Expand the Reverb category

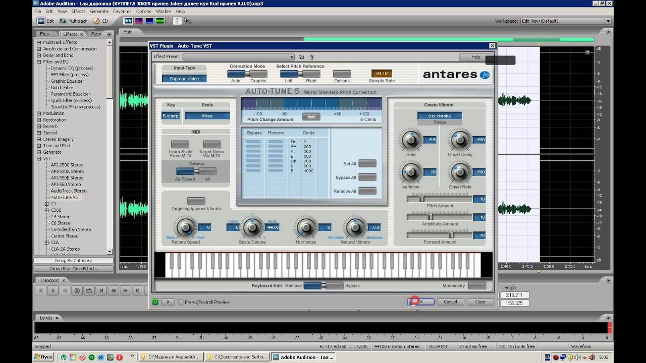click(x=39, y=126)
